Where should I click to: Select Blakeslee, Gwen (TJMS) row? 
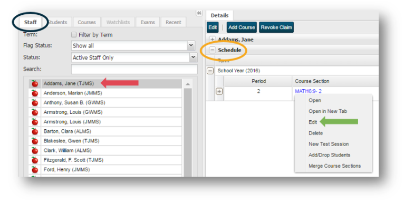pos(111,141)
